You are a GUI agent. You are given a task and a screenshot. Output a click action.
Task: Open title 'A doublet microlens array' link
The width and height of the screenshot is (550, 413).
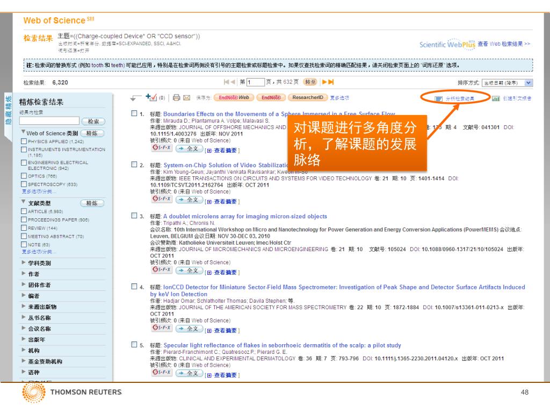(245, 216)
